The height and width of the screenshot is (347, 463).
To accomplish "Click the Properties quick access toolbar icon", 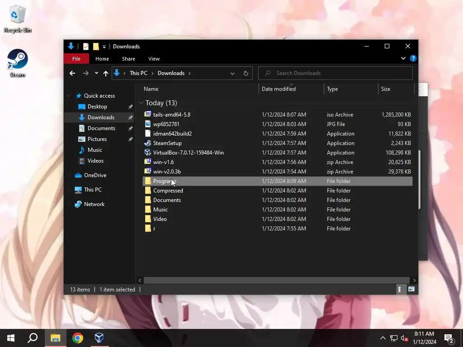I will point(86,47).
